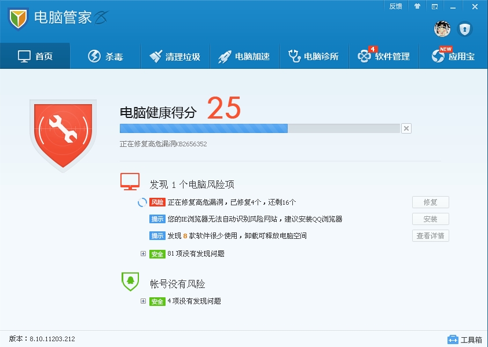Screen dimensions: 488x347
Task: Open the 电脑加速 tab
Action: 245,56
